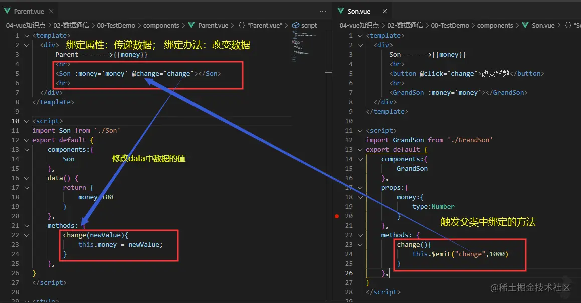
Task: Open the script breadcrumb in the left editor
Action: pyautogui.click(x=309, y=25)
